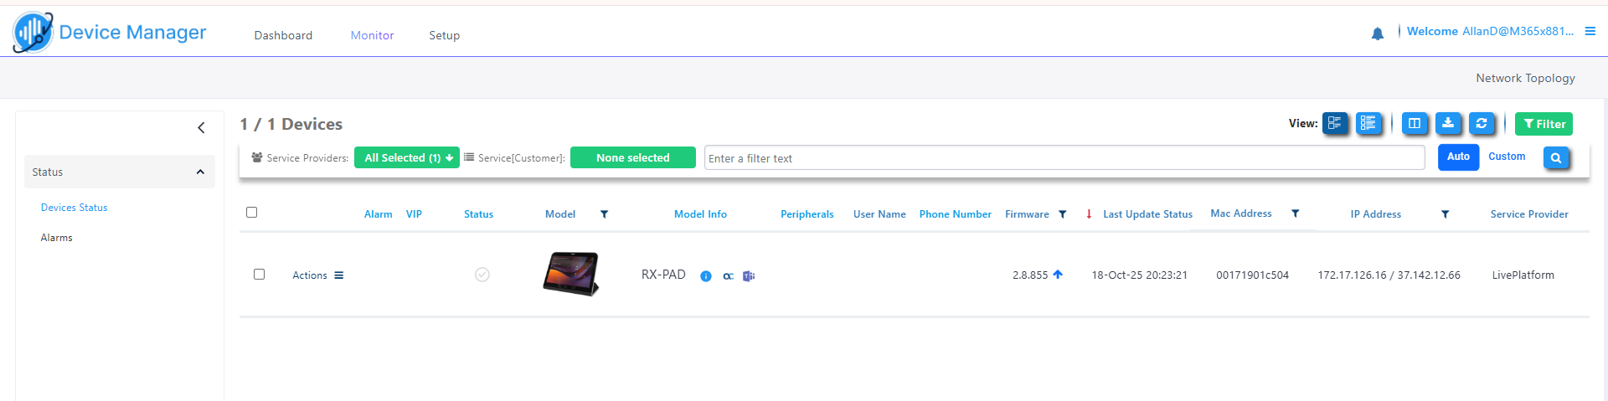Viewport: 1608px width, 401px height.
Task: Open the Network Topology link
Action: click(1525, 78)
